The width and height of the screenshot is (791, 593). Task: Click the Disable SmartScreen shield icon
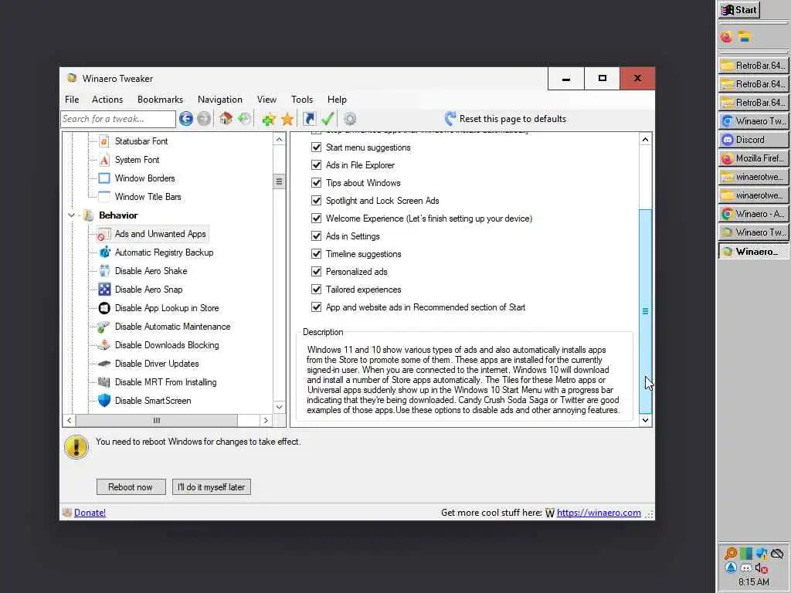[x=104, y=401]
